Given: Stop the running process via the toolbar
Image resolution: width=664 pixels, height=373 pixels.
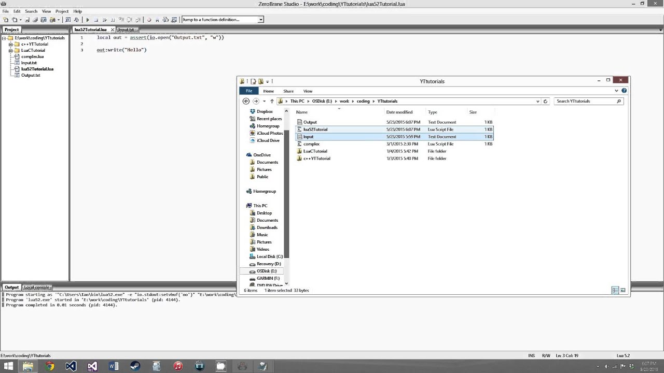Looking at the screenshot, I should (x=96, y=20).
